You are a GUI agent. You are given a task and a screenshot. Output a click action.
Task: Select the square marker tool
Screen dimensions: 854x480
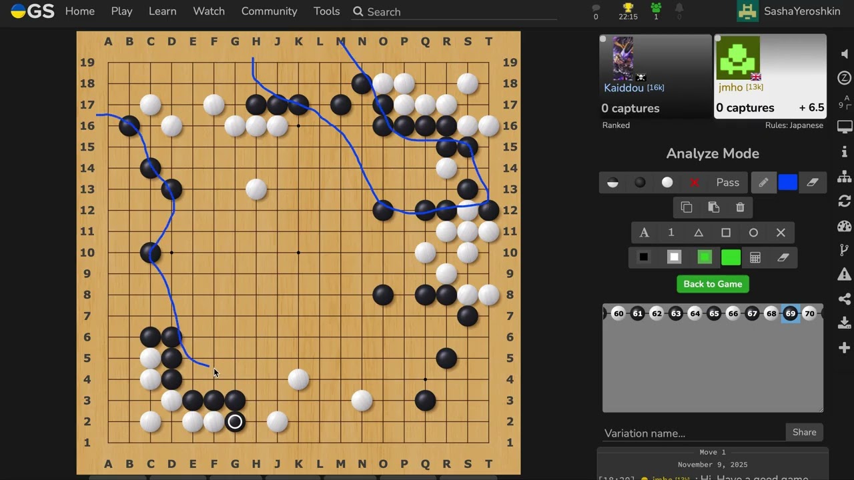726,233
